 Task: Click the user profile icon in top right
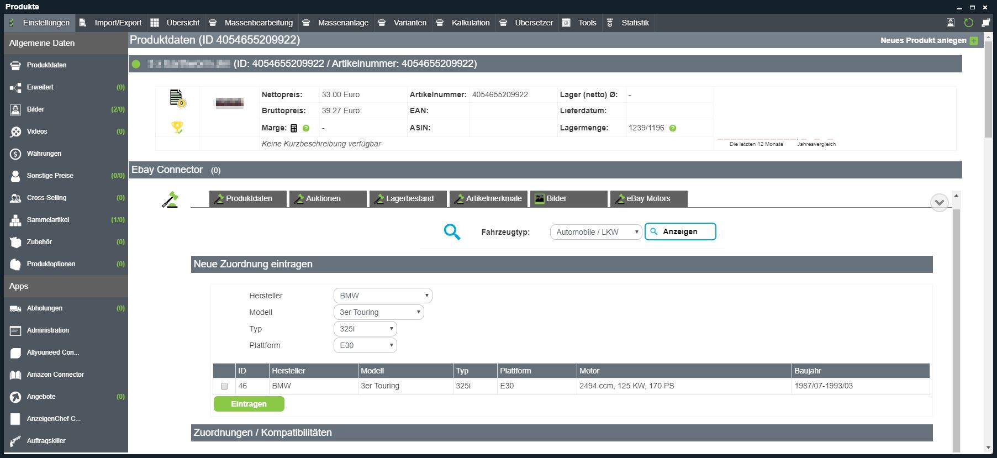951,23
